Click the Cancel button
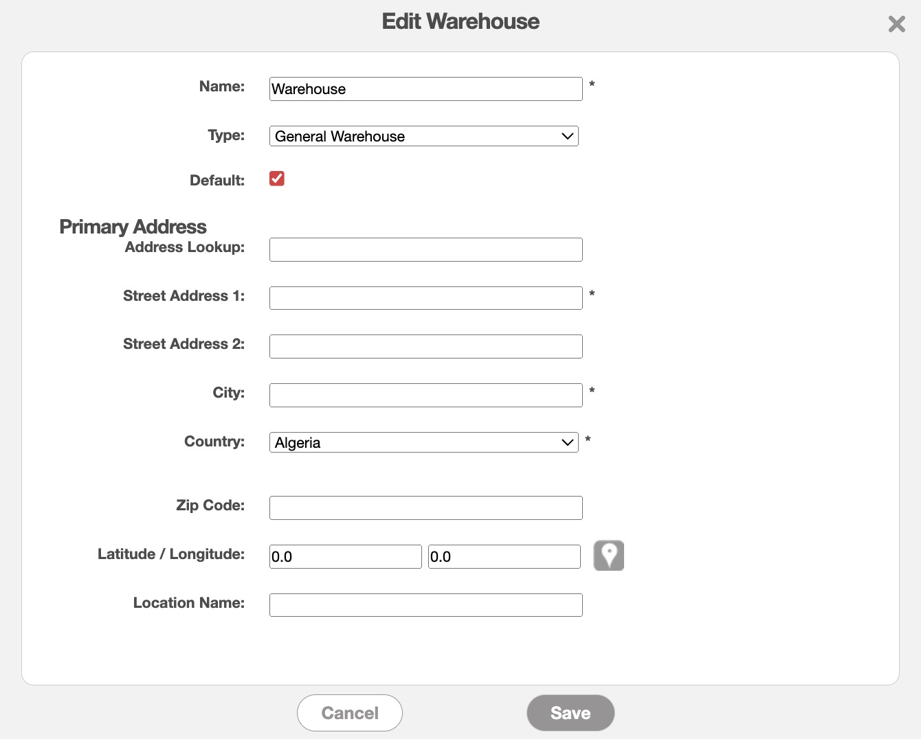This screenshot has width=921, height=739. (349, 713)
